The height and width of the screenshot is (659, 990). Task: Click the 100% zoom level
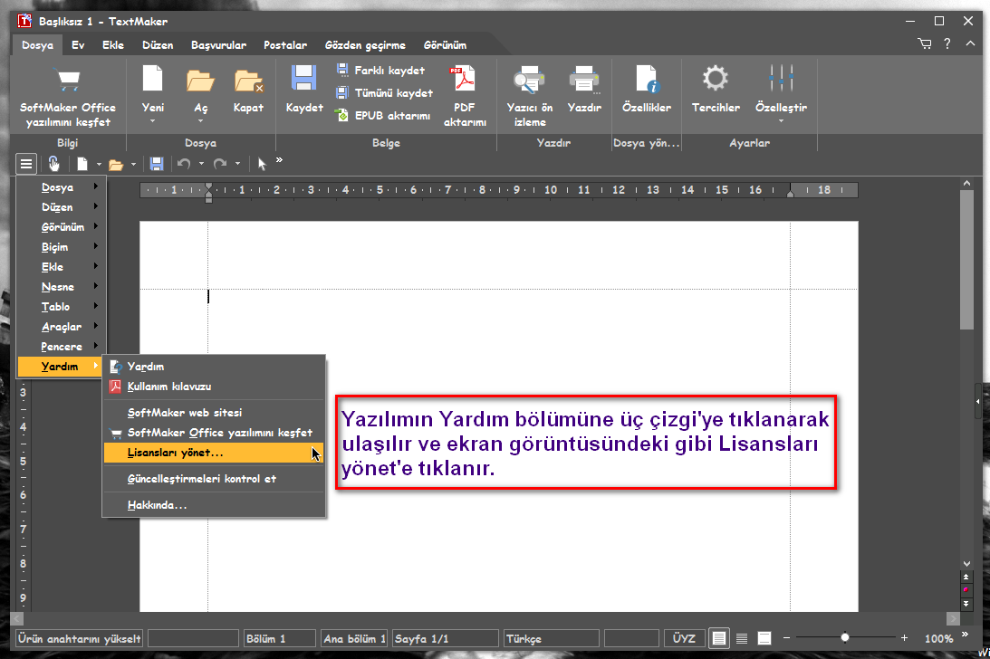pyautogui.click(x=938, y=639)
